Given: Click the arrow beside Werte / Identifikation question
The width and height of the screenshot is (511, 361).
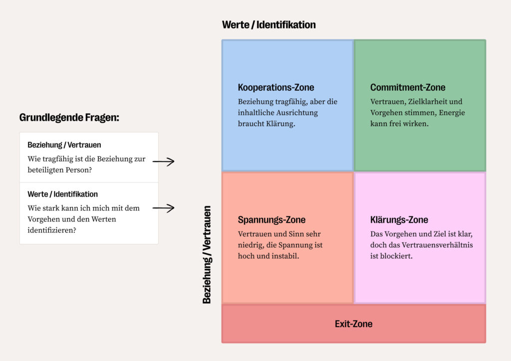Looking at the screenshot, I should (164, 208).
